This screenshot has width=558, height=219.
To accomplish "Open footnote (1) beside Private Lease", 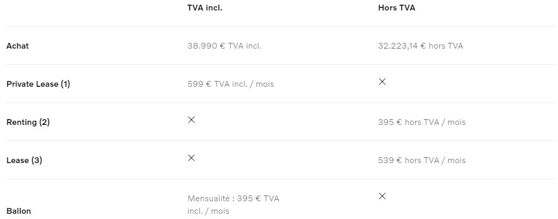I will pyautogui.click(x=65, y=84).
